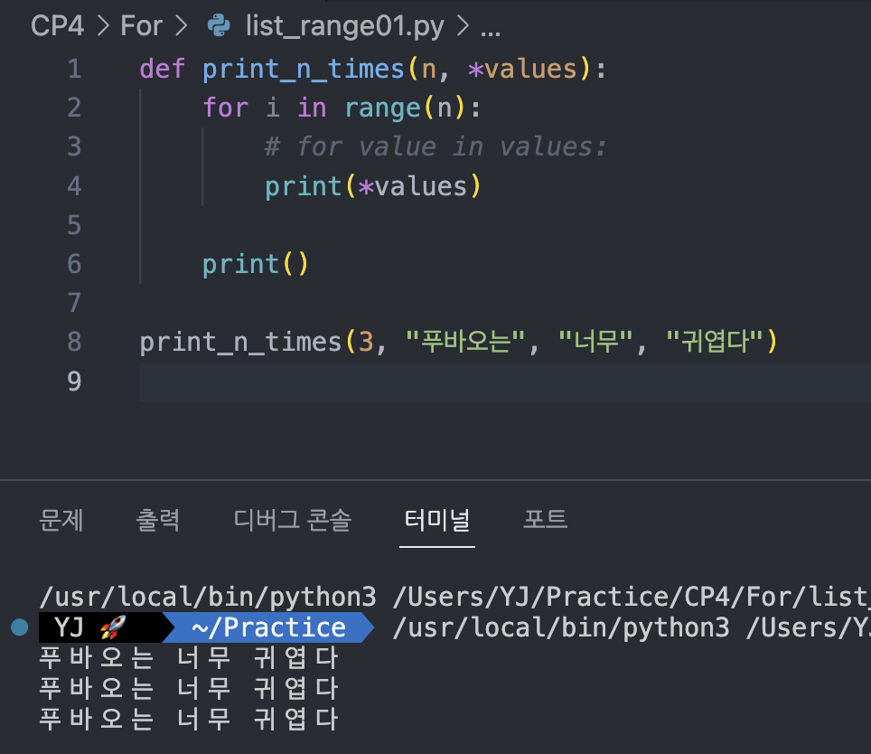Click line number 6 in the gutter
Image resolution: width=871 pixels, height=754 pixels.
tap(74, 264)
